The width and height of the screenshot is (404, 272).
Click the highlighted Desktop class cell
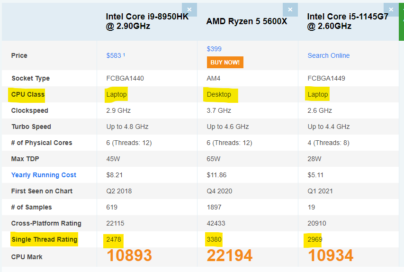(219, 94)
